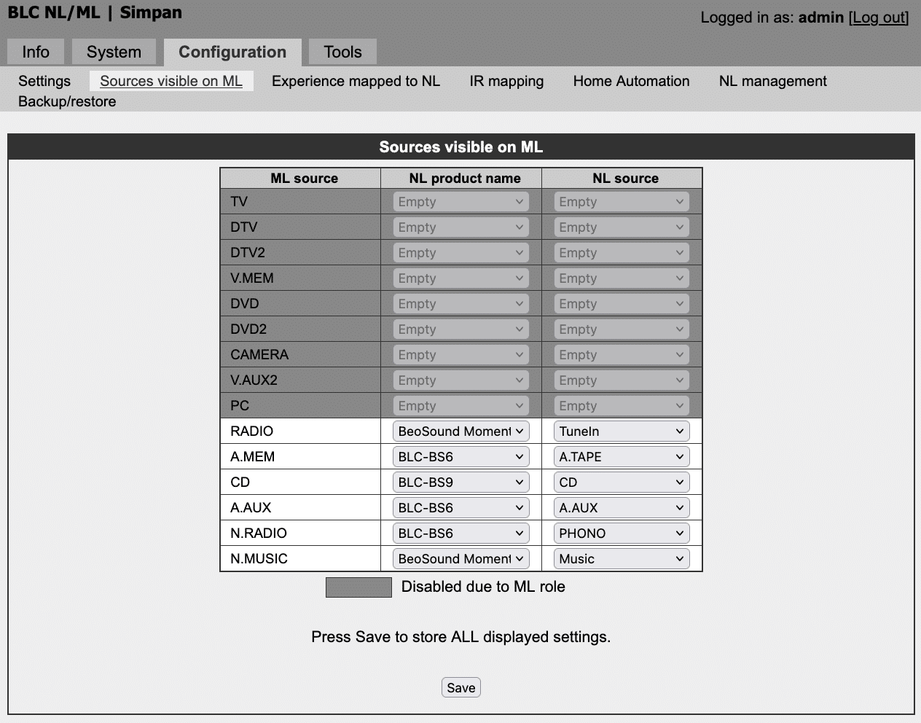Open the N.MUSIC BeoSound Moment product dropdown

(460, 559)
